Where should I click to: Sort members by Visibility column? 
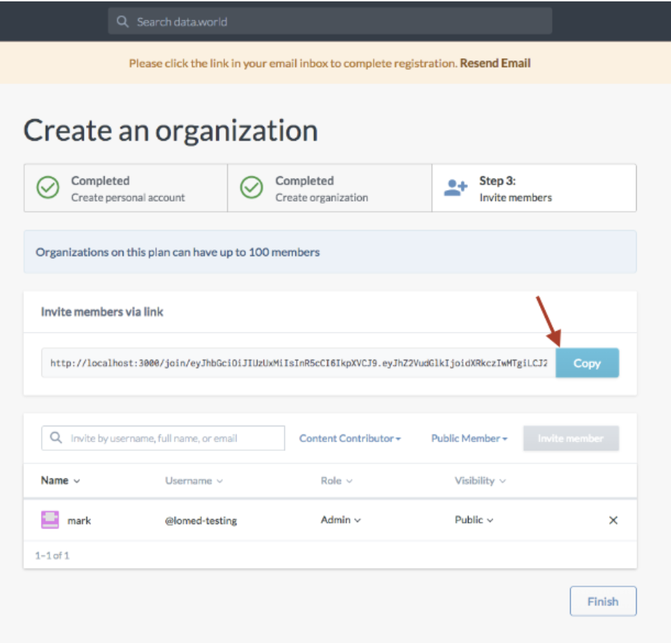click(x=480, y=481)
